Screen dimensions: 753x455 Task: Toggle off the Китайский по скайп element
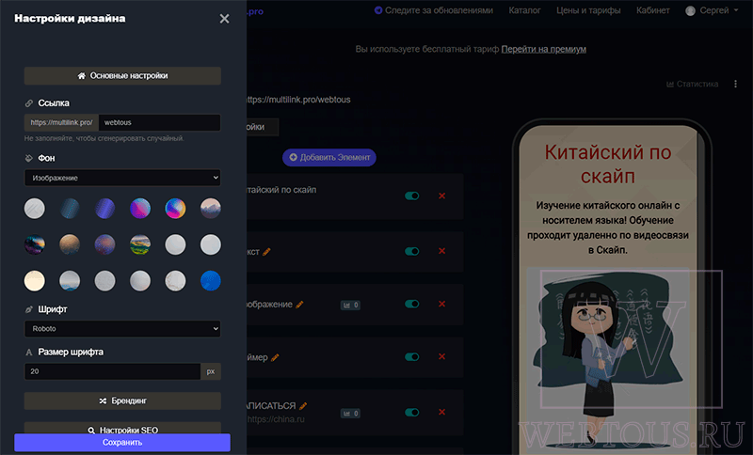tap(412, 196)
